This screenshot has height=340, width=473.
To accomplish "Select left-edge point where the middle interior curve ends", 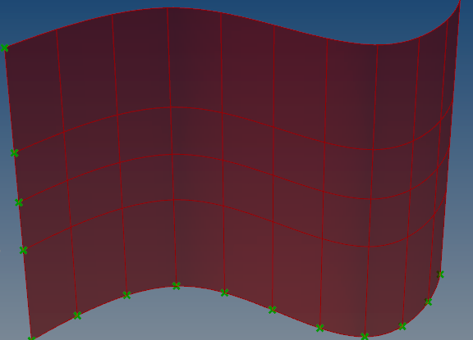I will click(x=19, y=202).
